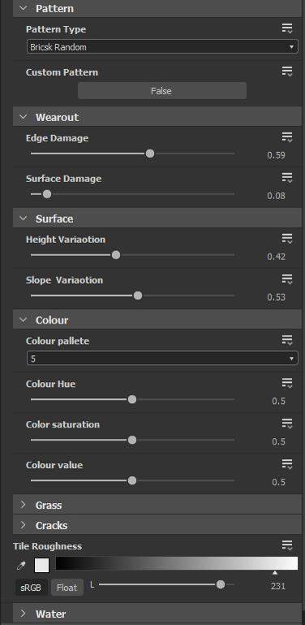Open the Colour pallete dropdown
The image size is (305, 625).
[162, 358]
